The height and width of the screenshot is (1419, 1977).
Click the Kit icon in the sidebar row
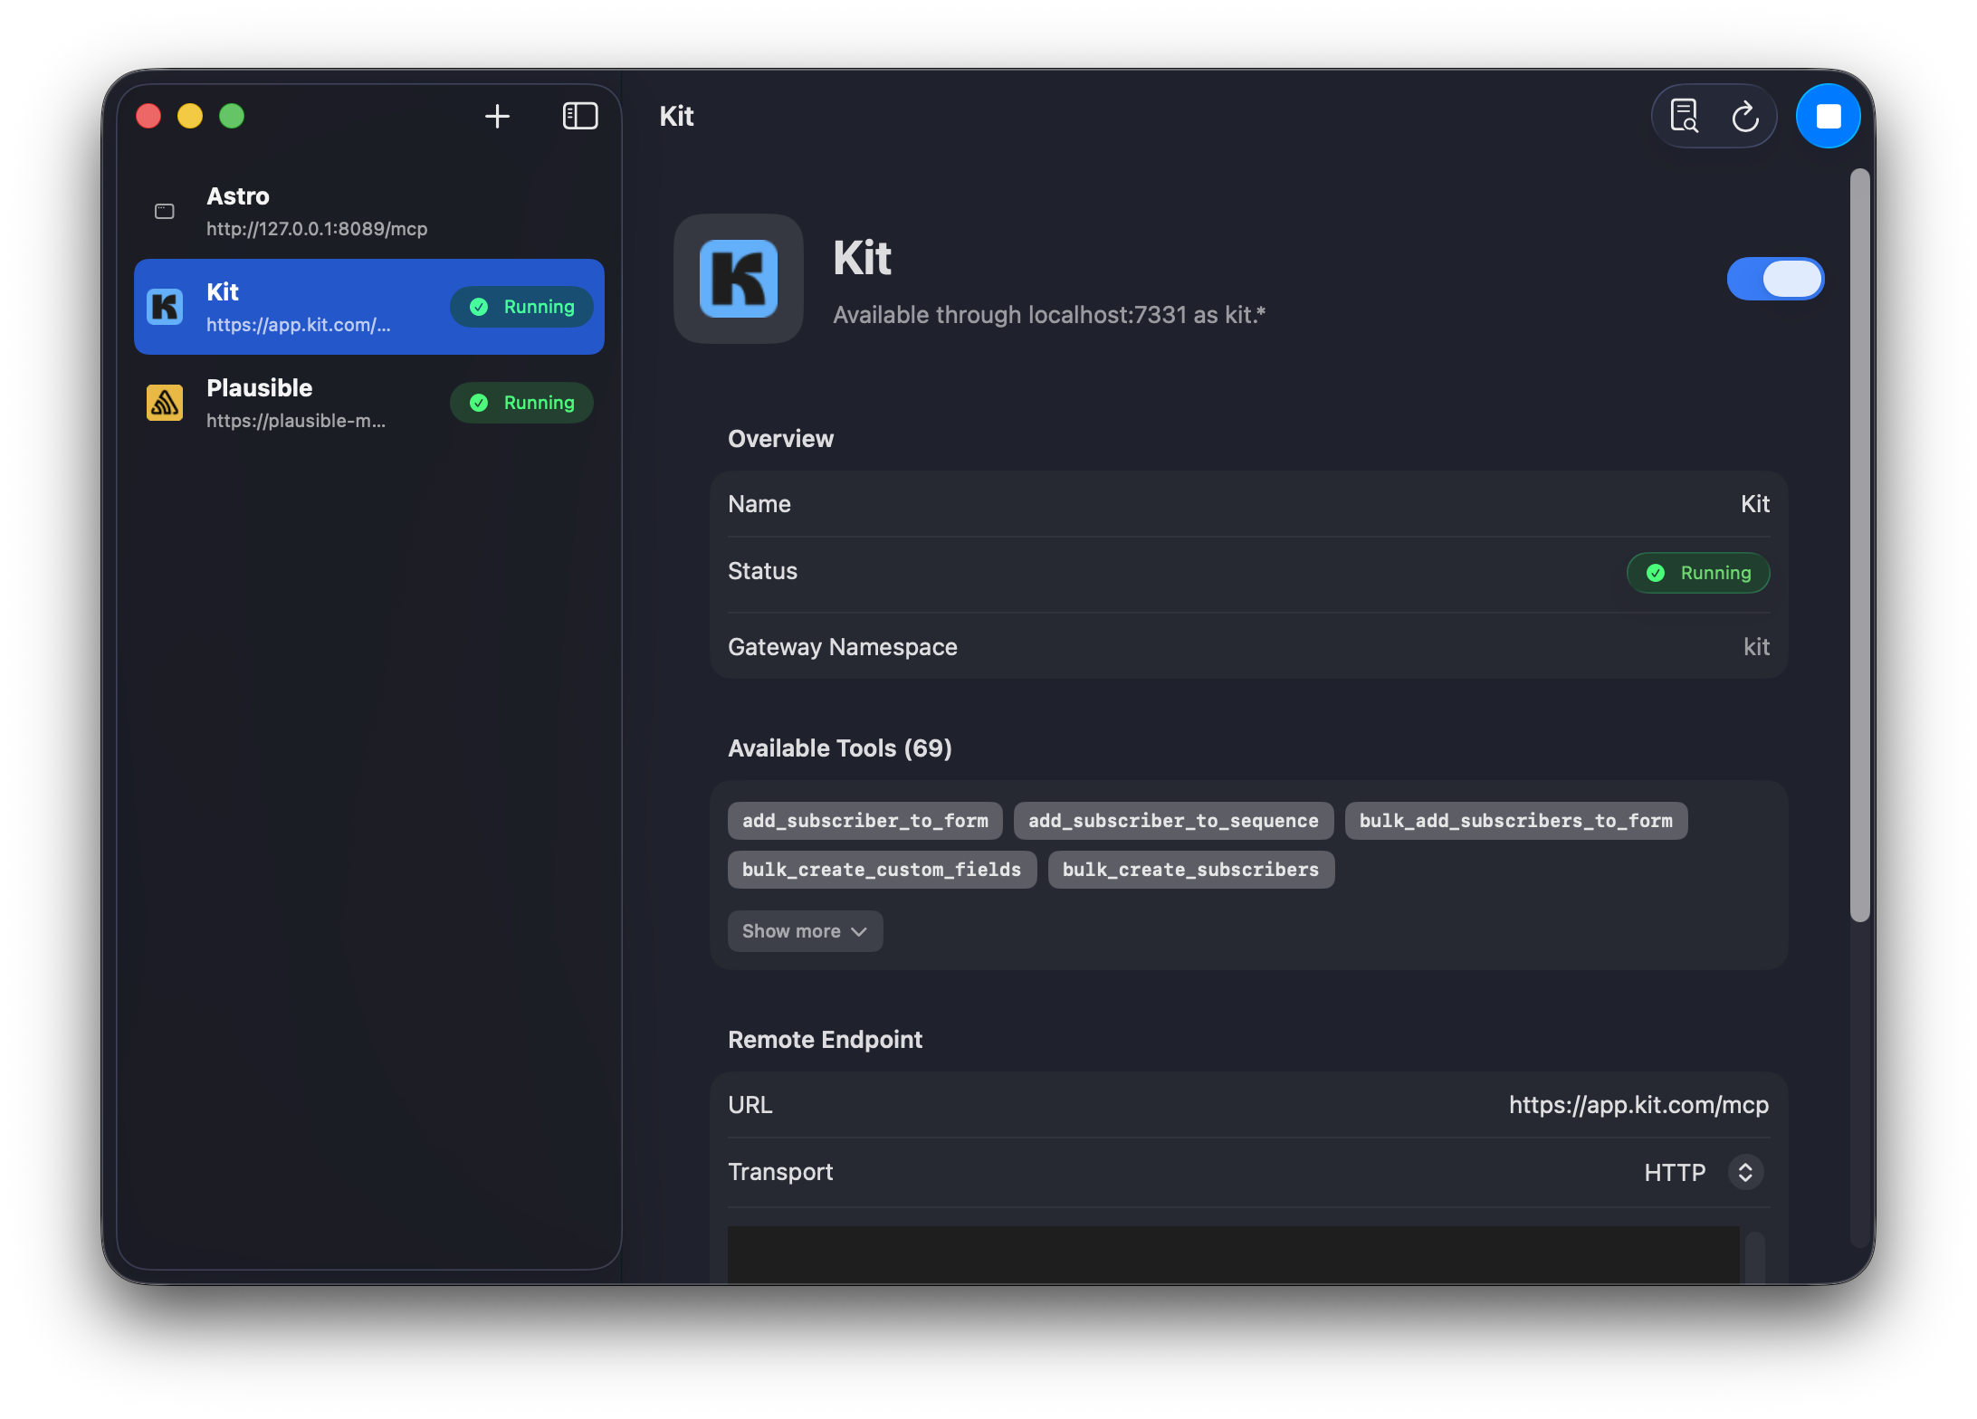pos(165,307)
